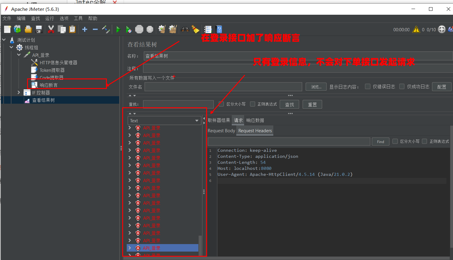The image size is (453, 260).
Task: Click the 文件名 input field
Action: click(223, 87)
